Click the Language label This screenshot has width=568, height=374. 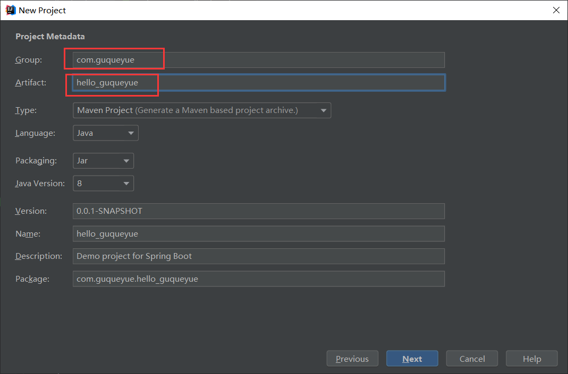coord(36,133)
